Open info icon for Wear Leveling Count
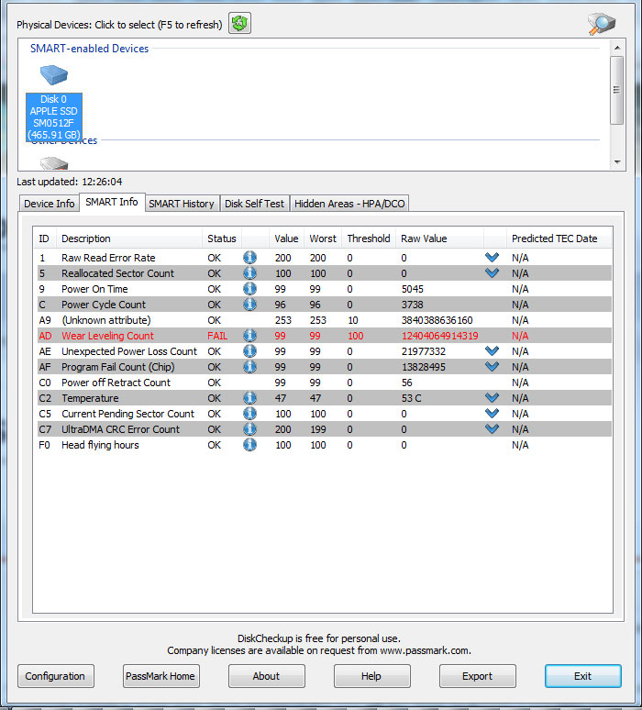Image resolution: width=642 pixels, height=710 pixels. [249, 336]
